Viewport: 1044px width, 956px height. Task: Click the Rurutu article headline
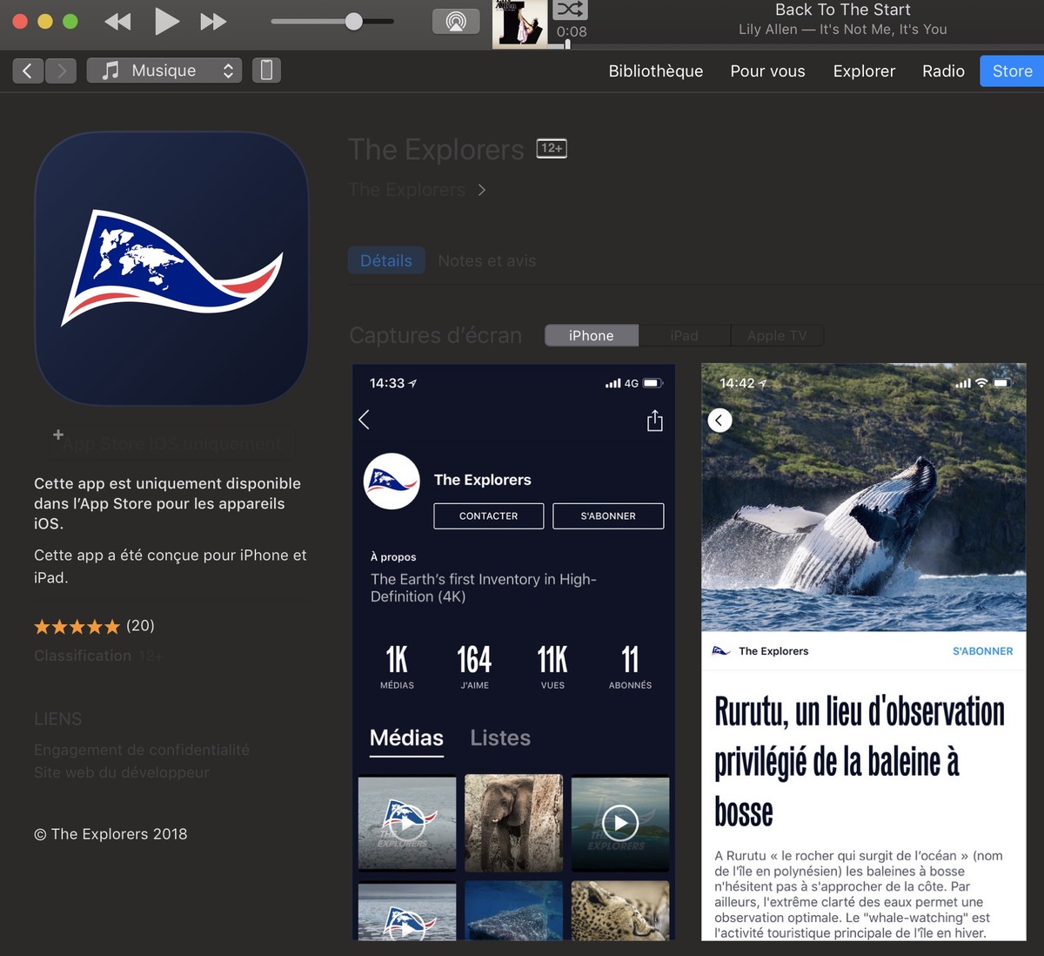click(860, 762)
